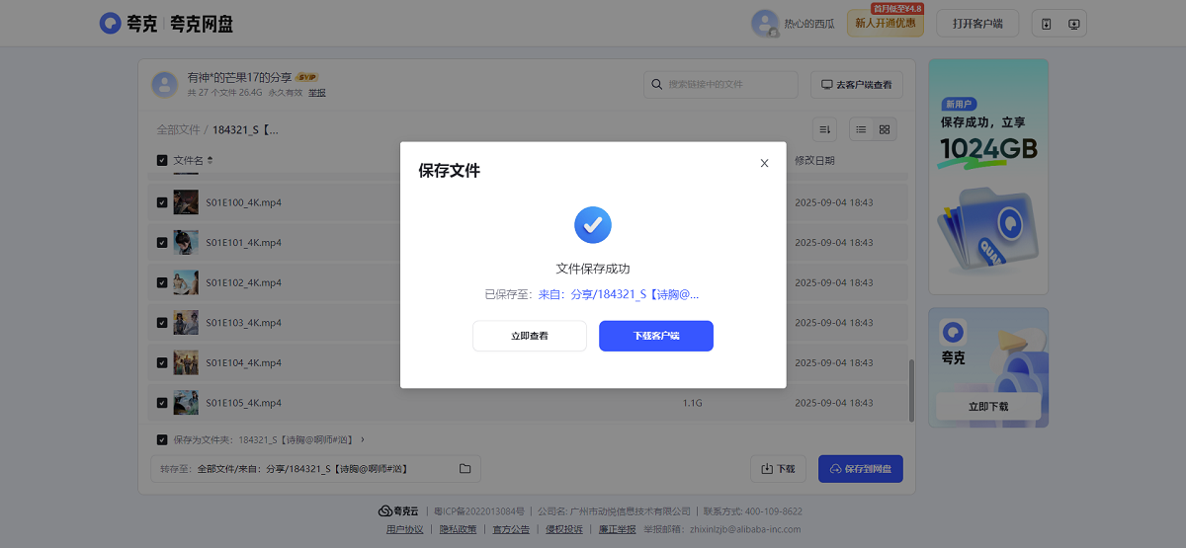Switch to list view
Image resolution: width=1186 pixels, height=548 pixels.
coord(861,129)
